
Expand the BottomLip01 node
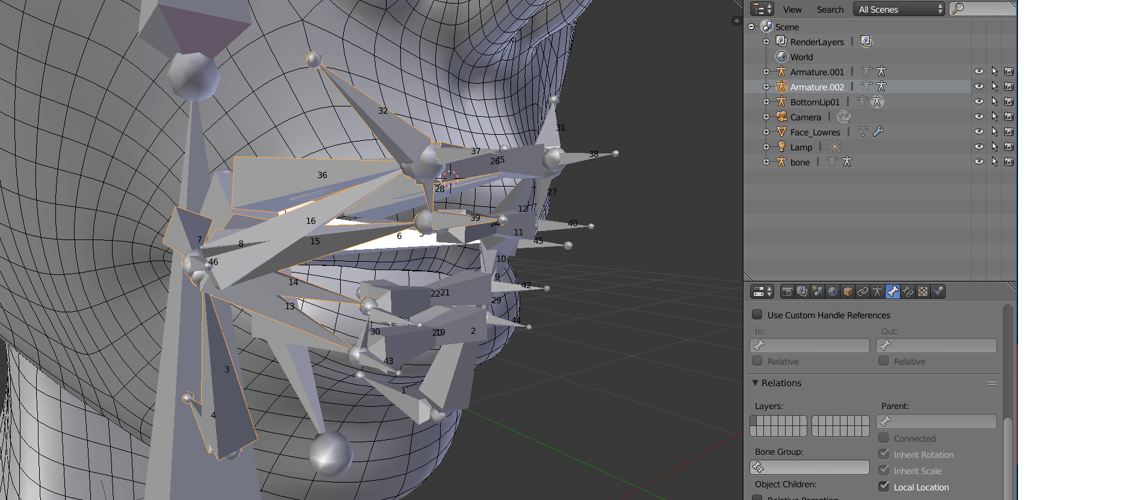point(766,102)
